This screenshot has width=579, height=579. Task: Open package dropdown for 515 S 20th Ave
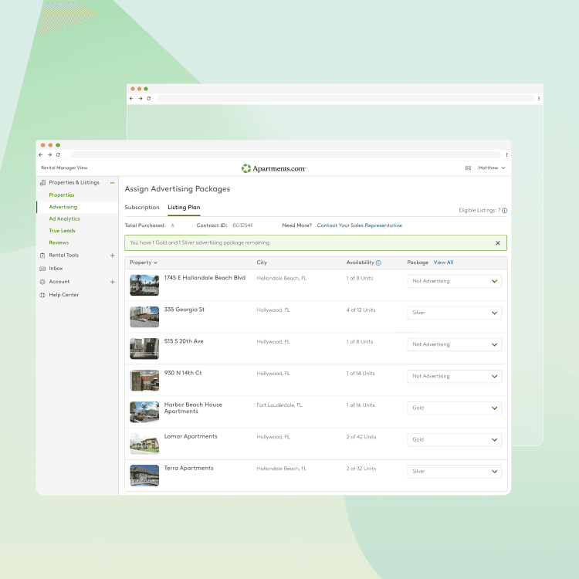454,345
